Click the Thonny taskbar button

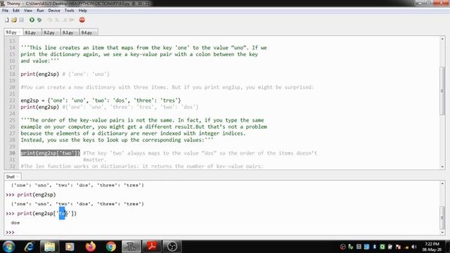(131, 247)
